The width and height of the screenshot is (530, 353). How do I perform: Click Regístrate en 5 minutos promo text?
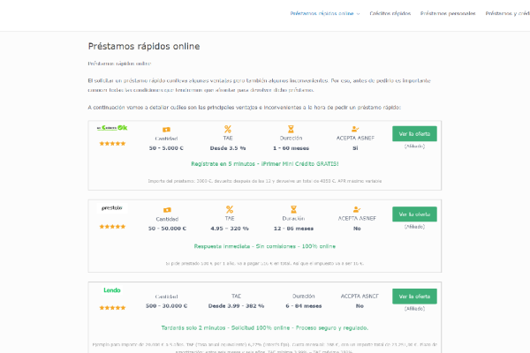[265, 164]
